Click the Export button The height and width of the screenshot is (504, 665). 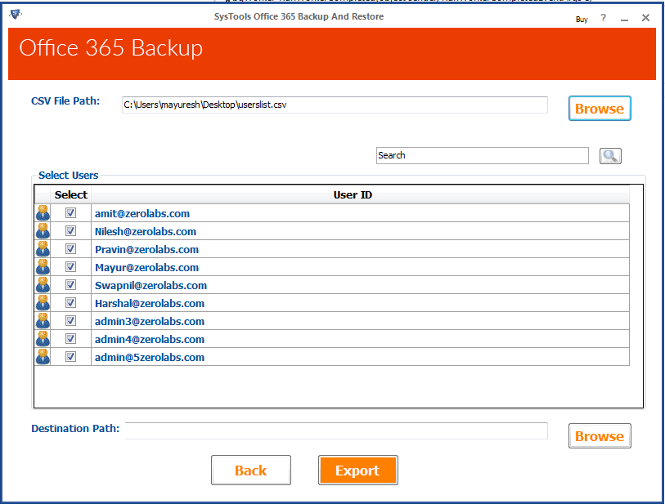click(358, 471)
